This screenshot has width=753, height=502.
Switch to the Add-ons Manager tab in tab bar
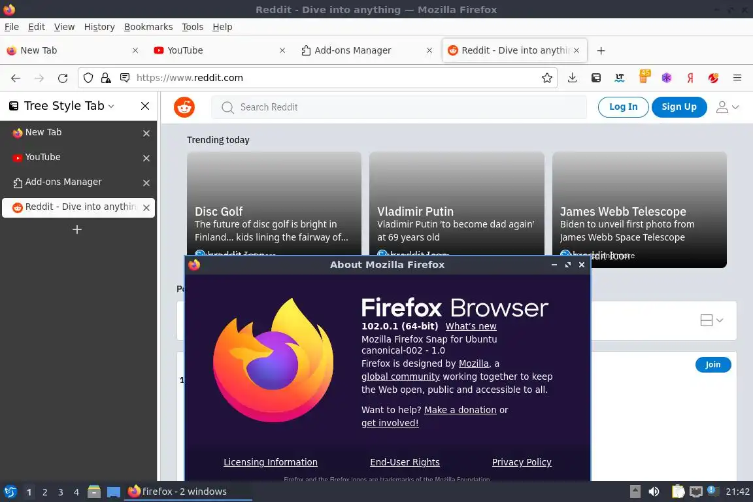pos(366,50)
